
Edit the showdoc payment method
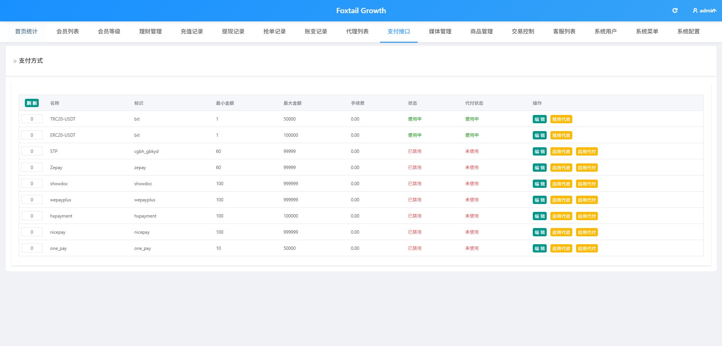click(540, 184)
